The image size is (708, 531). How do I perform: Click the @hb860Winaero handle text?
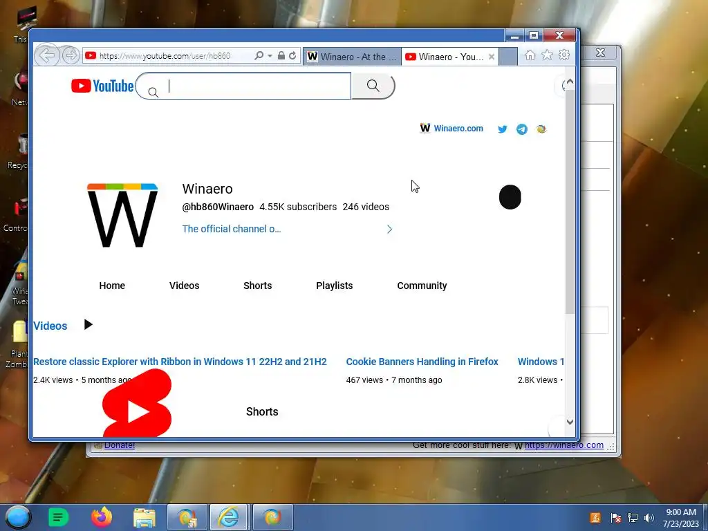218,207
